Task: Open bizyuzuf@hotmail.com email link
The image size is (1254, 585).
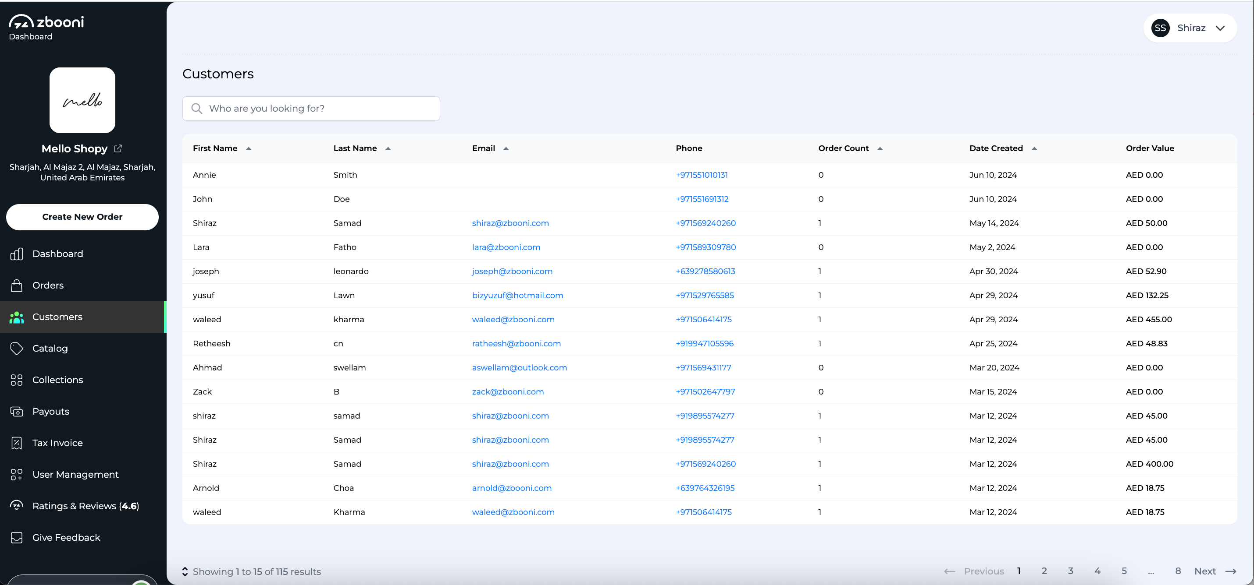Action: 517,295
